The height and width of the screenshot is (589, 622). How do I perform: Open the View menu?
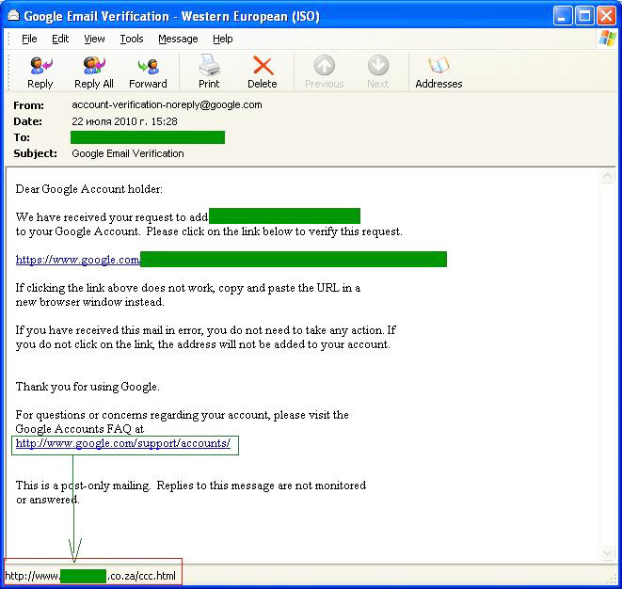pyautogui.click(x=94, y=39)
